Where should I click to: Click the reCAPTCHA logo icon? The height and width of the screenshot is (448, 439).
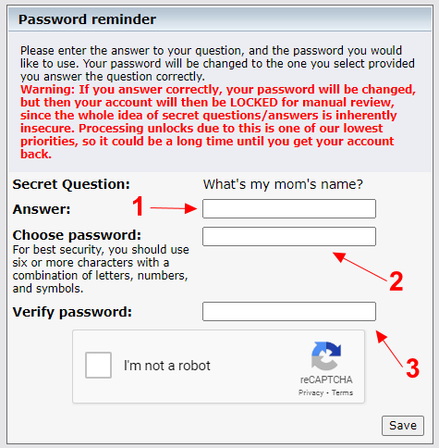point(326,355)
